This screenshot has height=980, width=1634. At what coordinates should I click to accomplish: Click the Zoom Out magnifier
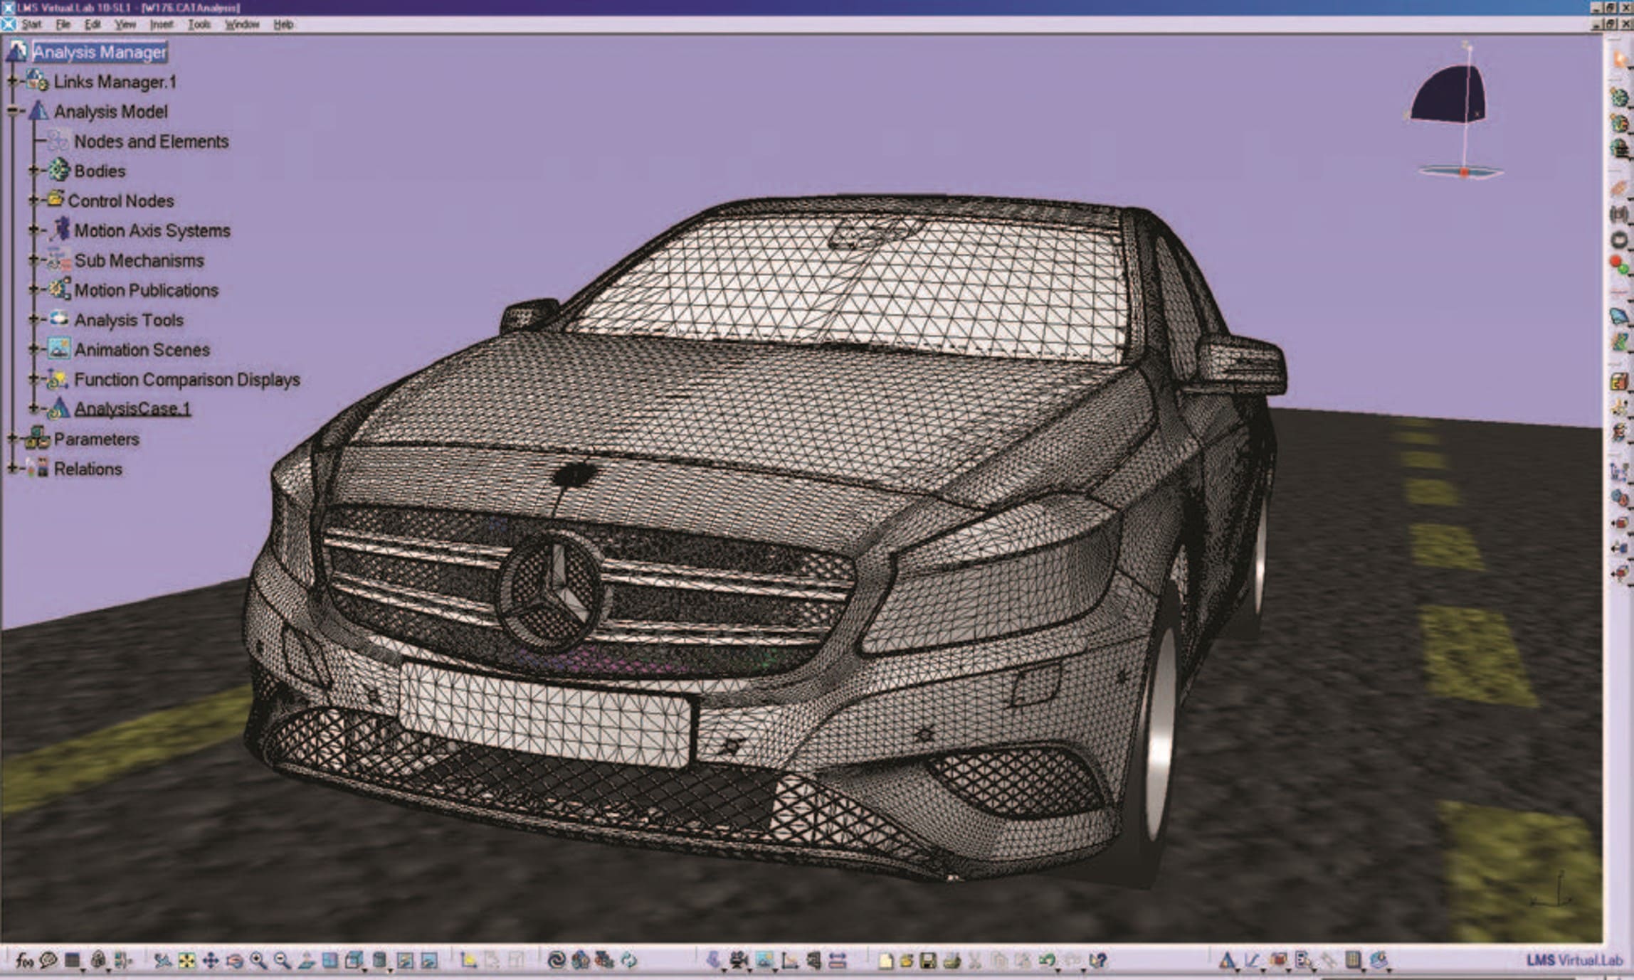pos(282,961)
